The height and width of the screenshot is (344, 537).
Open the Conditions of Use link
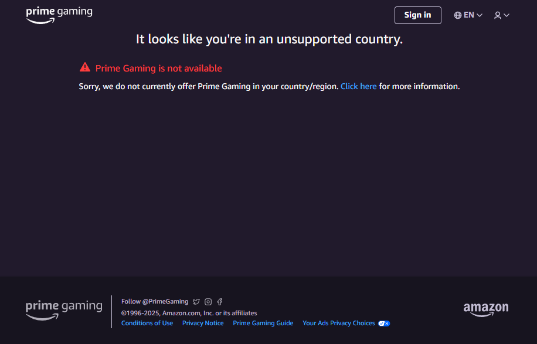click(147, 323)
